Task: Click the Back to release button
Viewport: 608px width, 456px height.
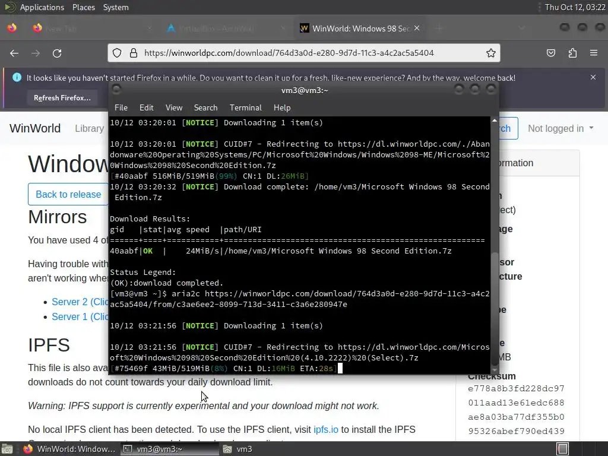Action: pyautogui.click(x=68, y=194)
